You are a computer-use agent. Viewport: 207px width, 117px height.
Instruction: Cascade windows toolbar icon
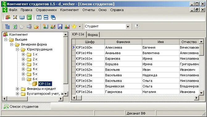pos(53,17)
